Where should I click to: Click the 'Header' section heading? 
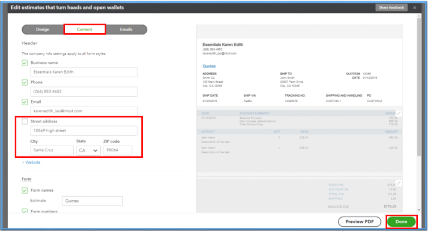30,43
